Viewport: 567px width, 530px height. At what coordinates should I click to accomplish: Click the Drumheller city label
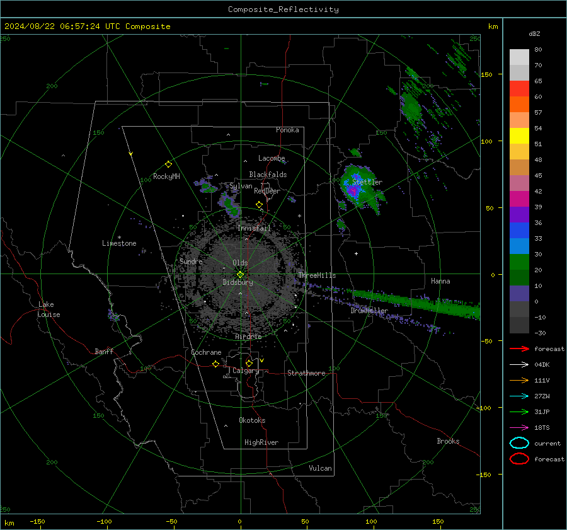tap(369, 311)
